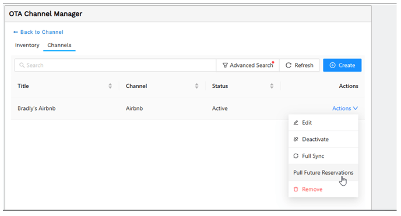401x216 pixels.
Task: Collapse the Actions dropdown for Bradly's Airbnb
Action: (x=345, y=108)
